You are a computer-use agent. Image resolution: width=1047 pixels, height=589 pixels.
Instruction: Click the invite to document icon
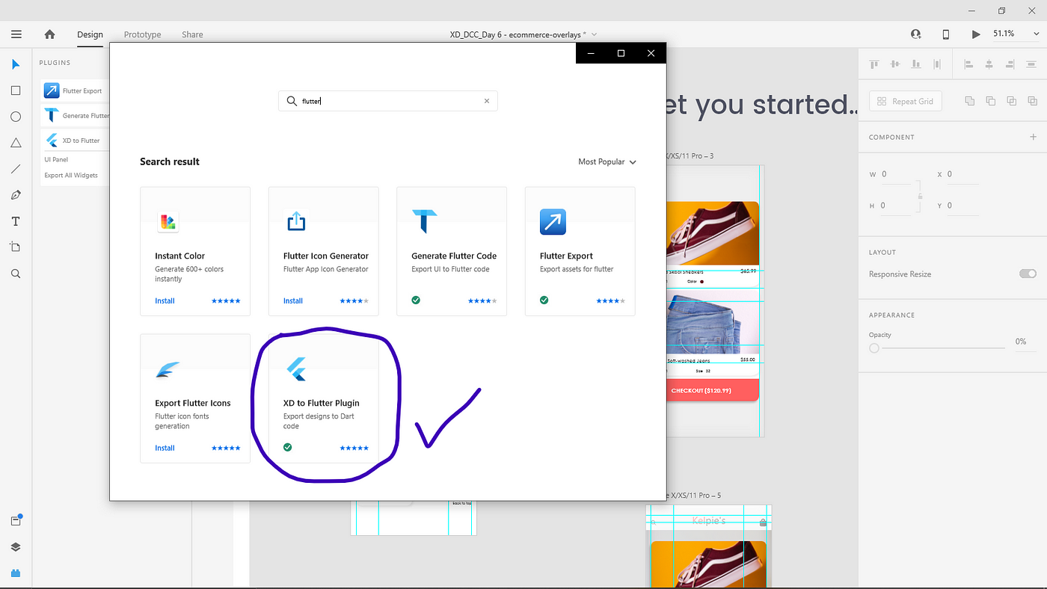click(x=916, y=34)
